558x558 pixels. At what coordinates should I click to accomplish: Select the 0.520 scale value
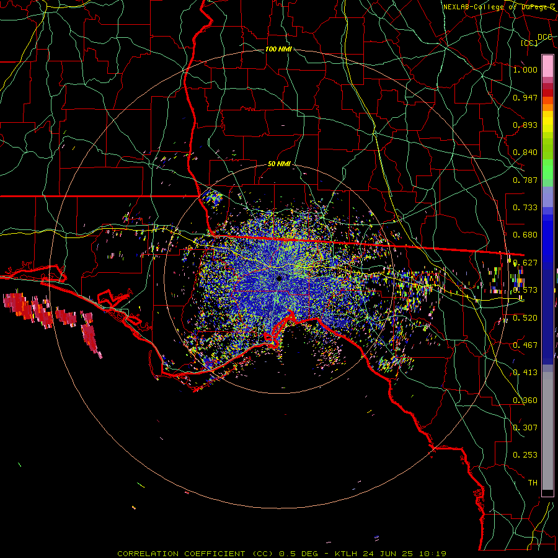click(525, 318)
